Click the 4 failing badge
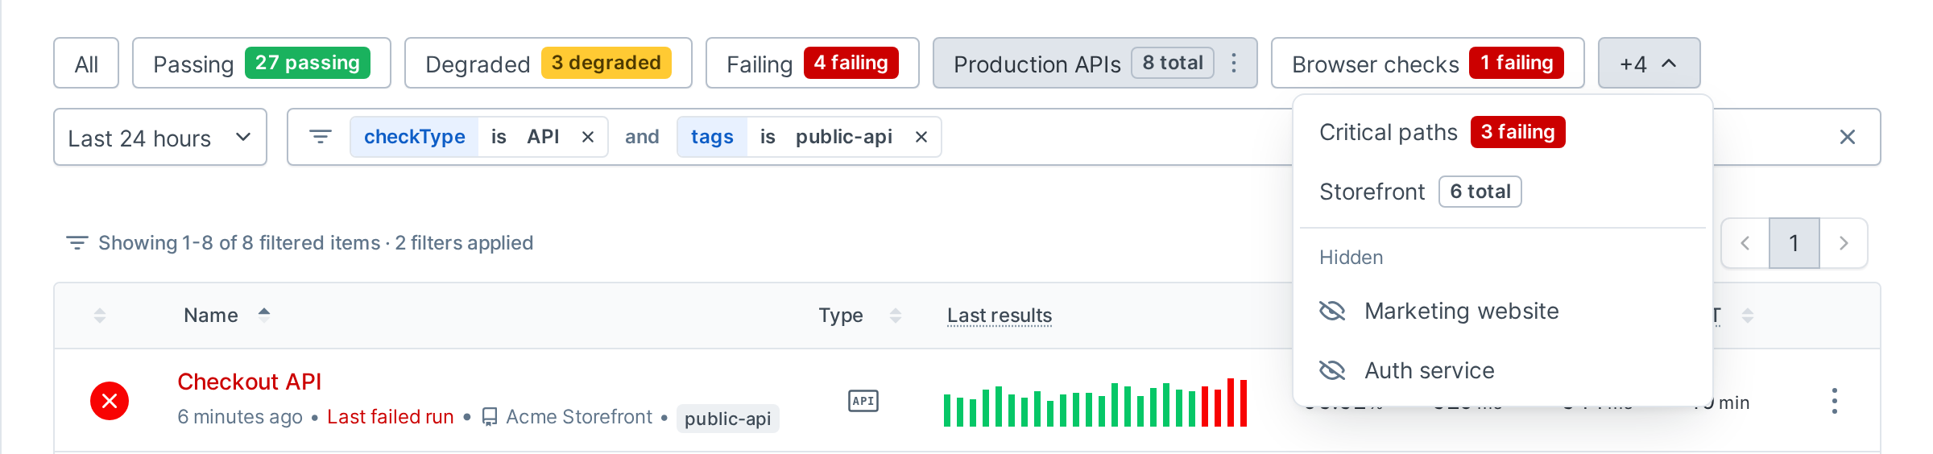Screen dimensions: 1933x454 point(851,63)
